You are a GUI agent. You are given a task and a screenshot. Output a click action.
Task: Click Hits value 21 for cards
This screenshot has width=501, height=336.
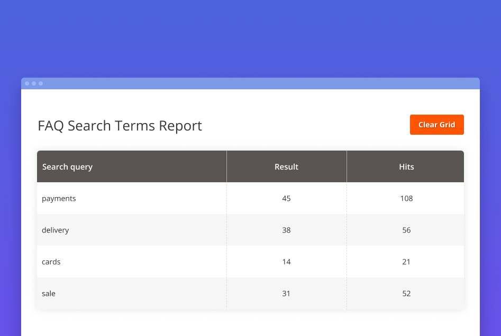click(406, 262)
